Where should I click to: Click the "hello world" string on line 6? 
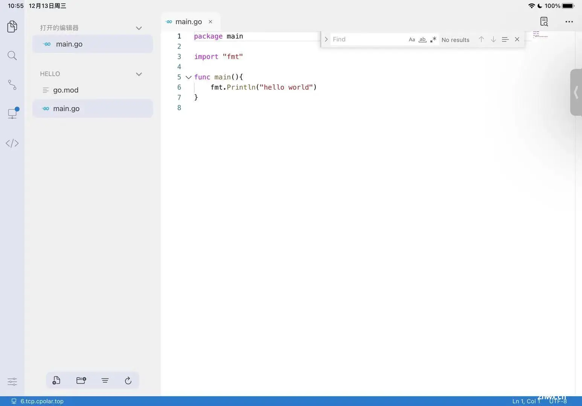pos(286,87)
